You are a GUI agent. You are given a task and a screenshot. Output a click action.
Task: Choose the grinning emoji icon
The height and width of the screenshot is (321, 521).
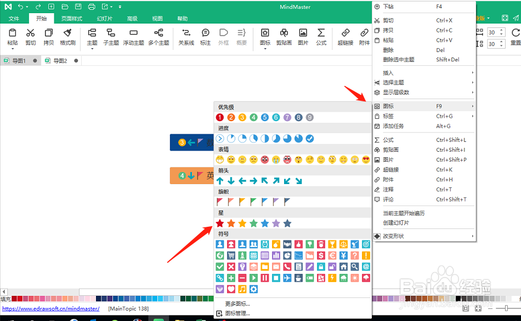(219, 159)
